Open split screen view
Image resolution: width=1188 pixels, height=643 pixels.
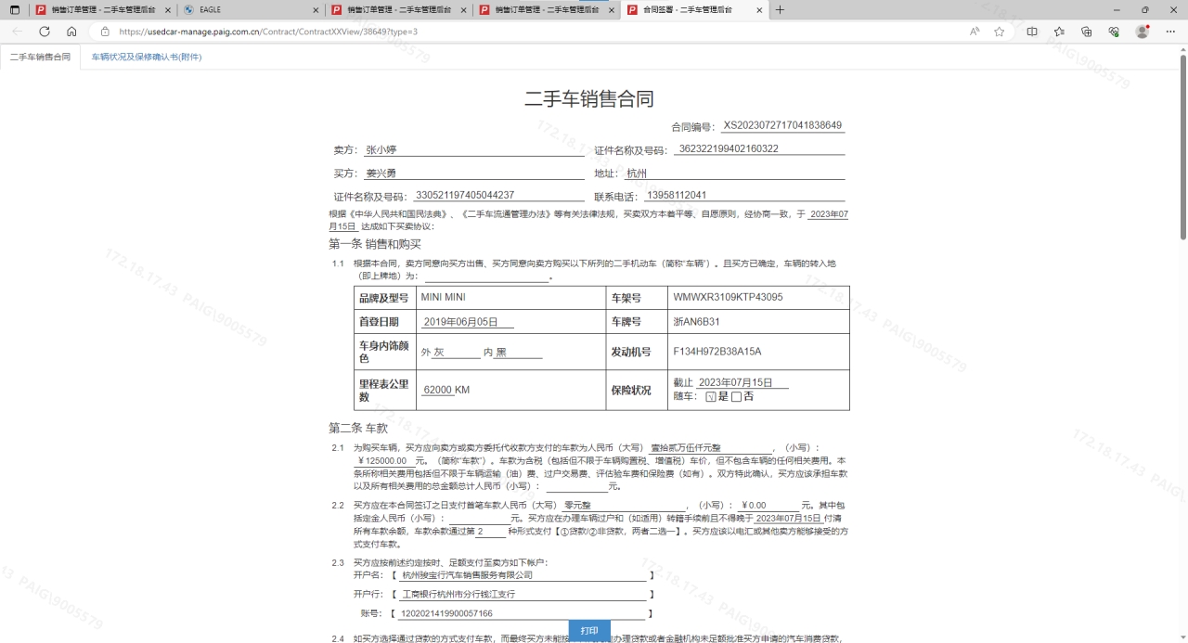click(x=1032, y=32)
